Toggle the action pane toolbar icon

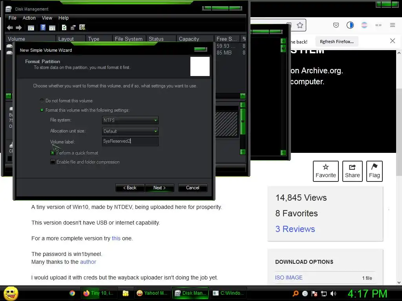pos(52,28)
